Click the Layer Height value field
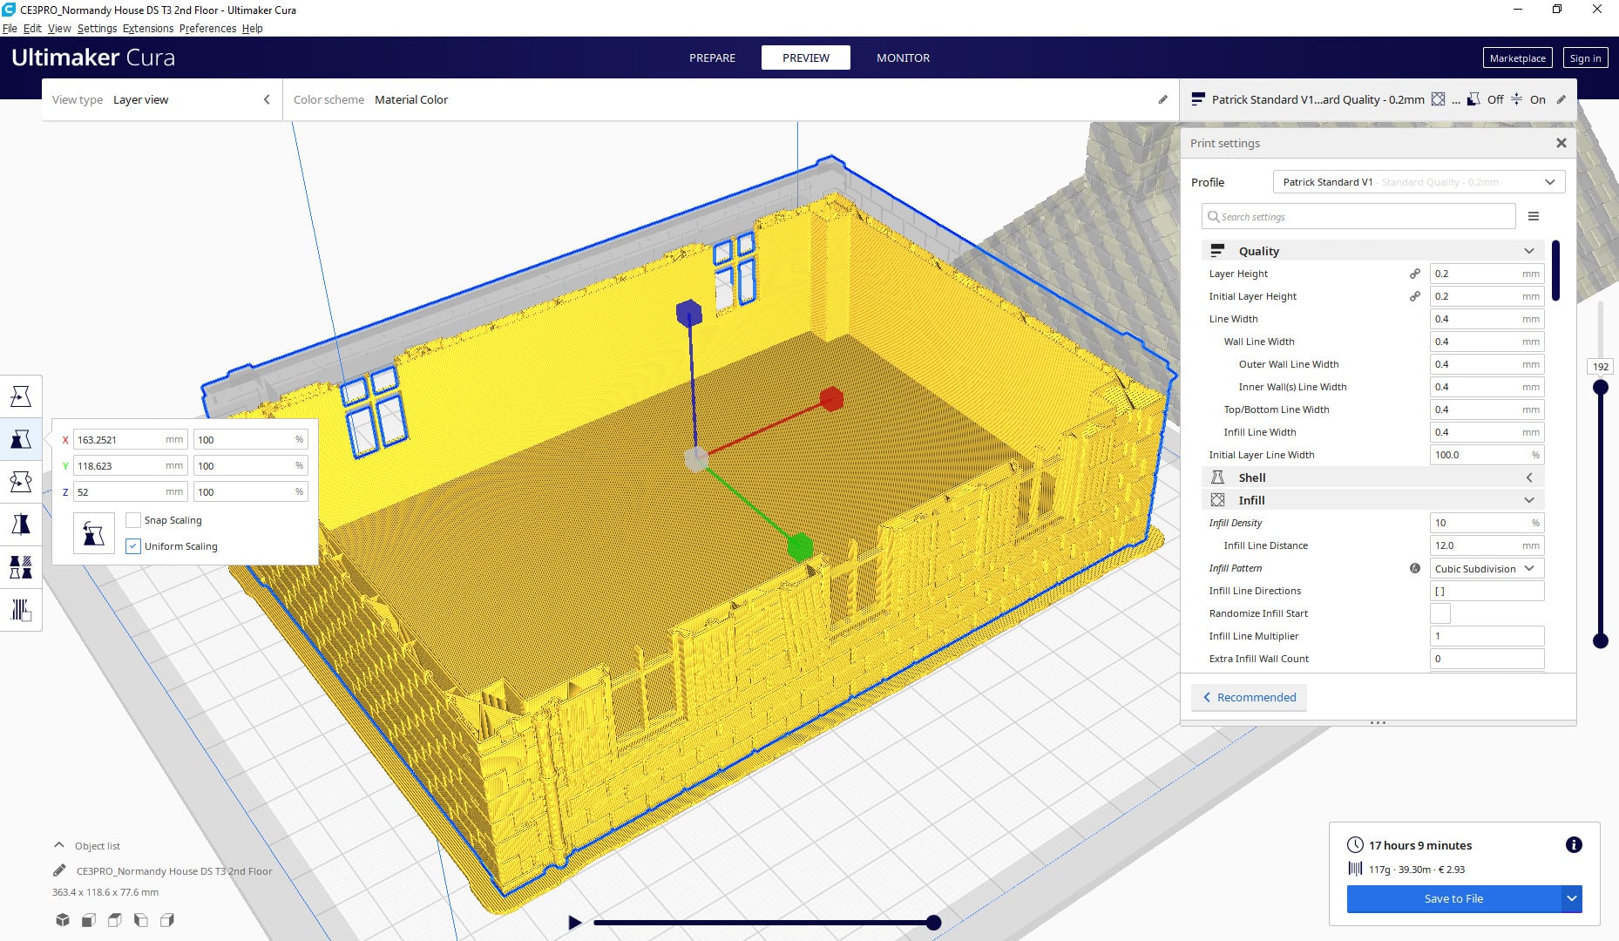Image resolution: width=1619 pixels, height=941 pixels. (1487, 274)
